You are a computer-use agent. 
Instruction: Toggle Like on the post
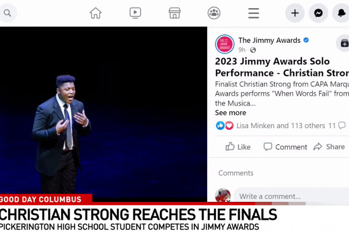(x=238, y=147)
